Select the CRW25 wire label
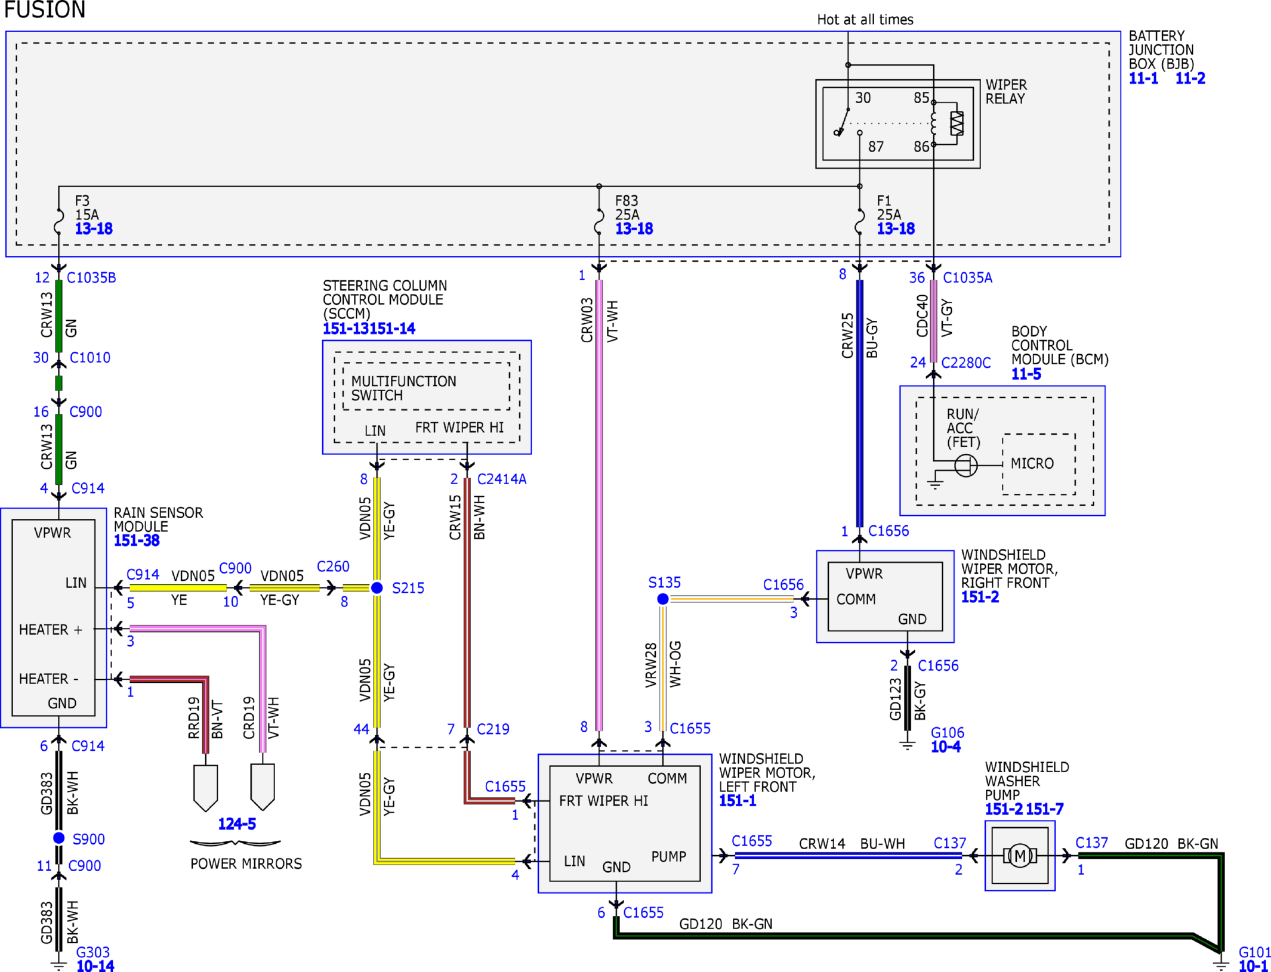Viewport: 1271px width, 972px height. coord(847,336)
